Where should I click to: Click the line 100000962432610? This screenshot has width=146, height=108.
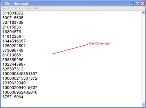[x=20, y=92]
